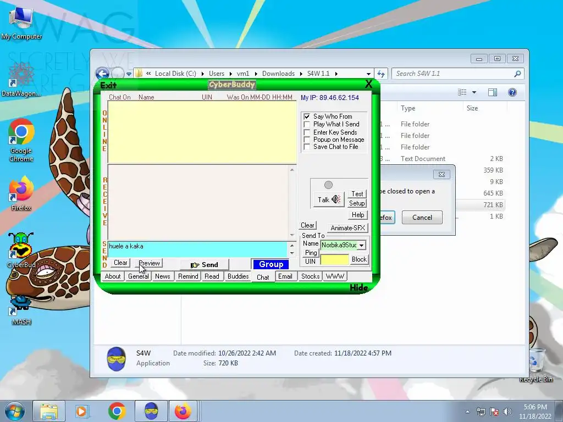Viewport: 563px width, 422px height.
Task: Click Animate-SFX button
Action: (347, 228)
